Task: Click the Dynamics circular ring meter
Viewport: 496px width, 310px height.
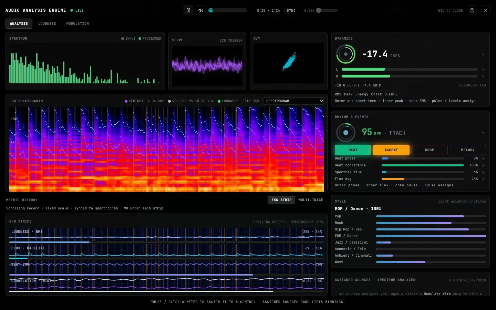Action: click(346, 54)
